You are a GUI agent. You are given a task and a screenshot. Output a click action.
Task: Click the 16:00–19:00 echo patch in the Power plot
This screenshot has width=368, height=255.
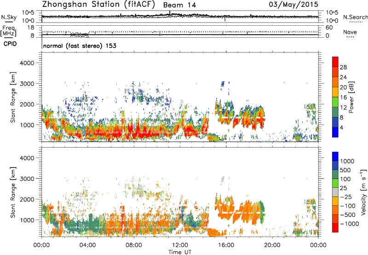click(241, 115)
